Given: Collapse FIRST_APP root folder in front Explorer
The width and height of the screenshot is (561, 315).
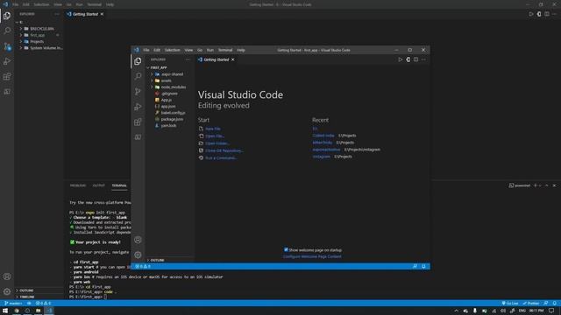Looking at the screenshot, I should tap(148, 67).
